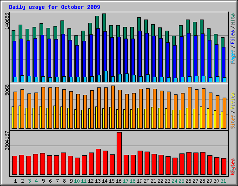Click the blue Files bar for day 19
238x186 pixels.
(x=140, y=53)
